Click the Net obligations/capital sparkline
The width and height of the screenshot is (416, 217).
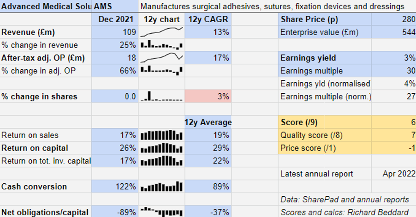(161, 212)
